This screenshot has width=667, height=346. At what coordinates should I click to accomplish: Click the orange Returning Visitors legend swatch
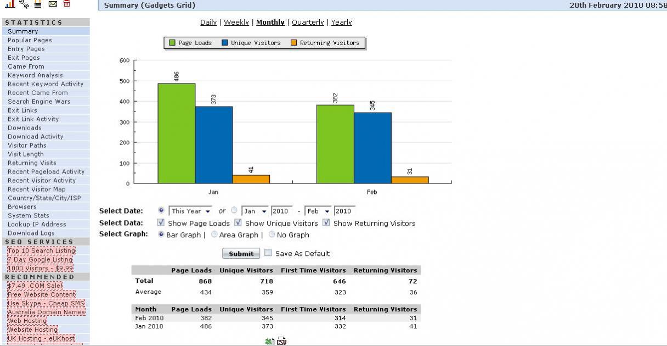point(293,43)
